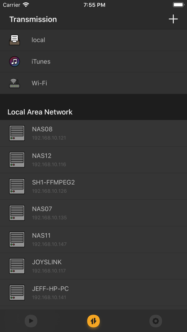Open the local storage drawer icon

[x=14, y=40]
